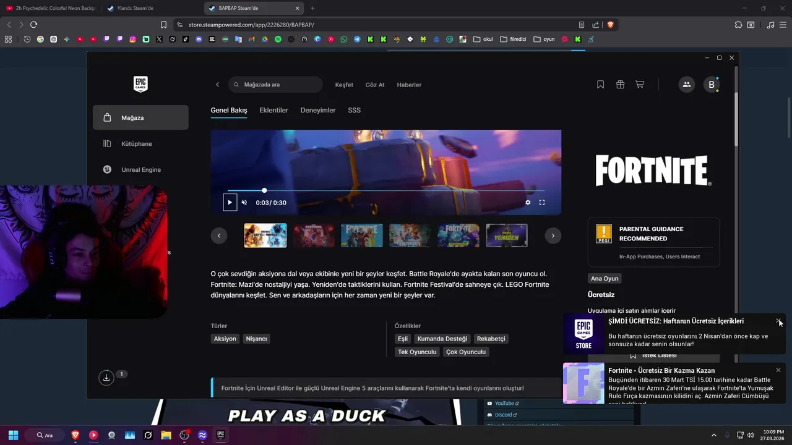Open the friends icon in Epic header
Image resolution: width=792 pixels, height=445 pixels.
686,85
